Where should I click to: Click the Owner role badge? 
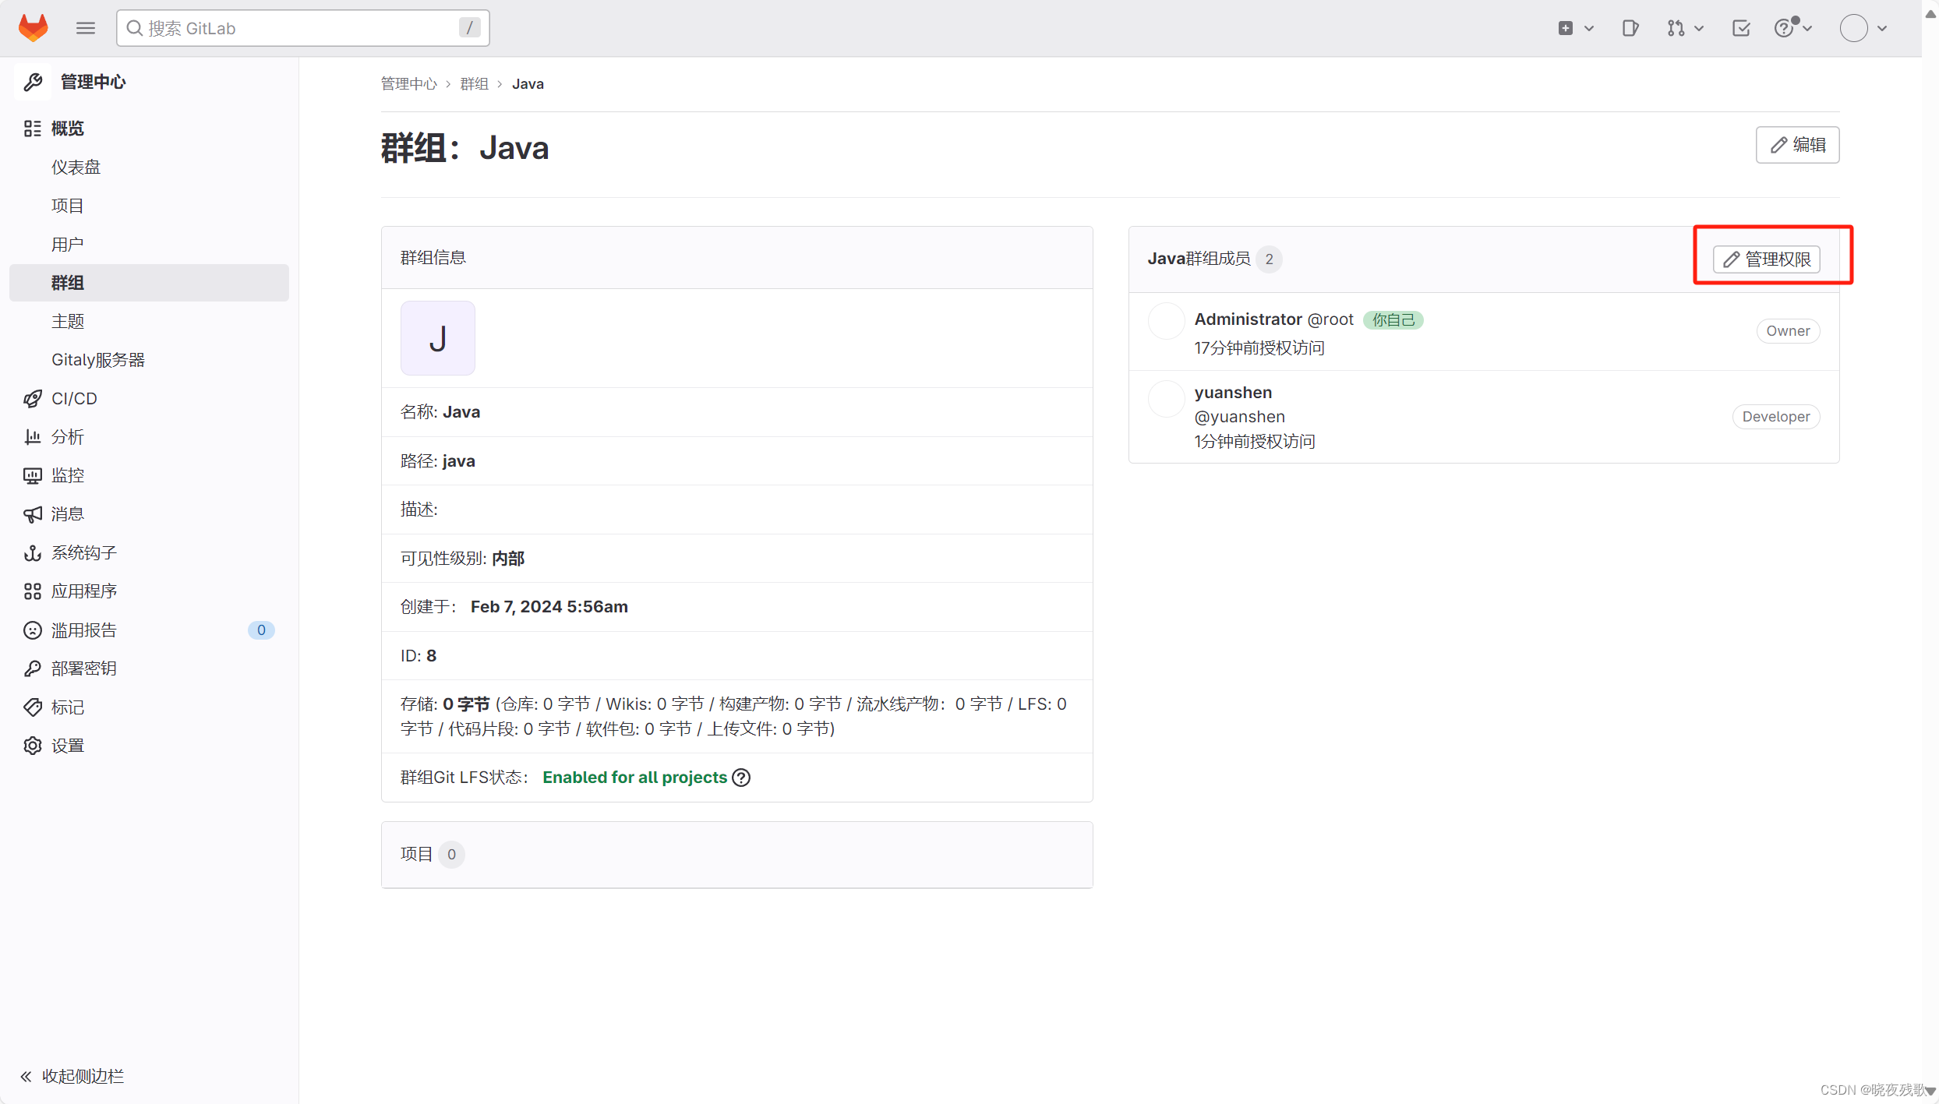(1788, 331)
